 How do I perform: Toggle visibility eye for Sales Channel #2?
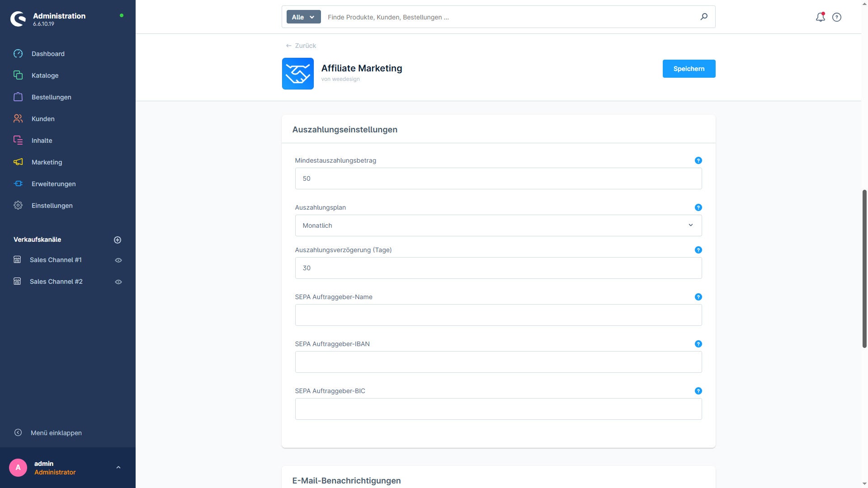click(118, 282)
